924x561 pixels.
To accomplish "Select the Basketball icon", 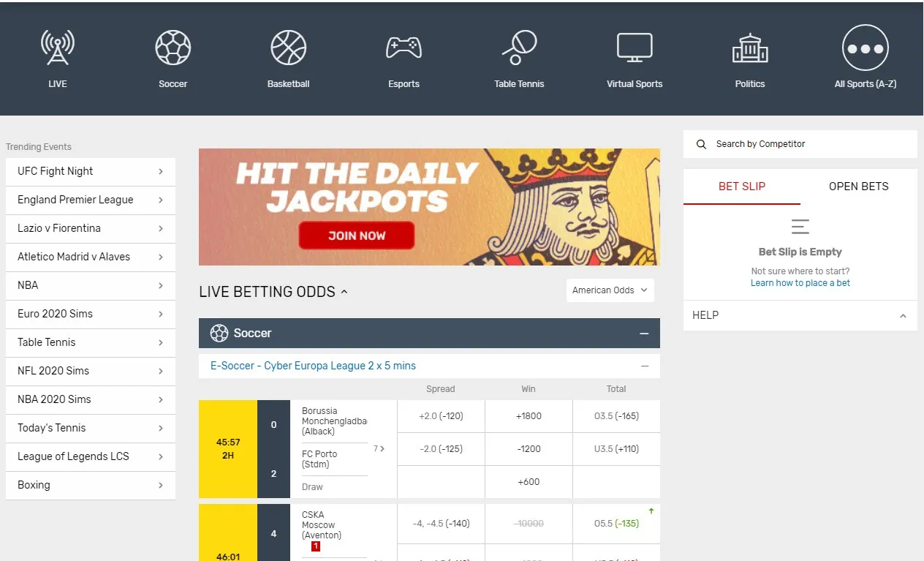I will (x=289, y=48).
